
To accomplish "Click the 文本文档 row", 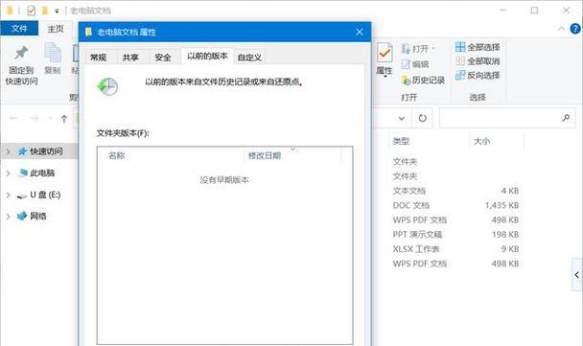I will tap(455, 191).
